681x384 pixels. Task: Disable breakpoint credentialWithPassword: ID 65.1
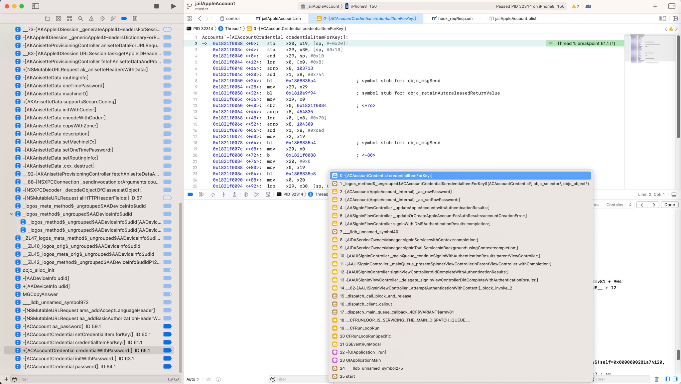[x=167, y=350]
